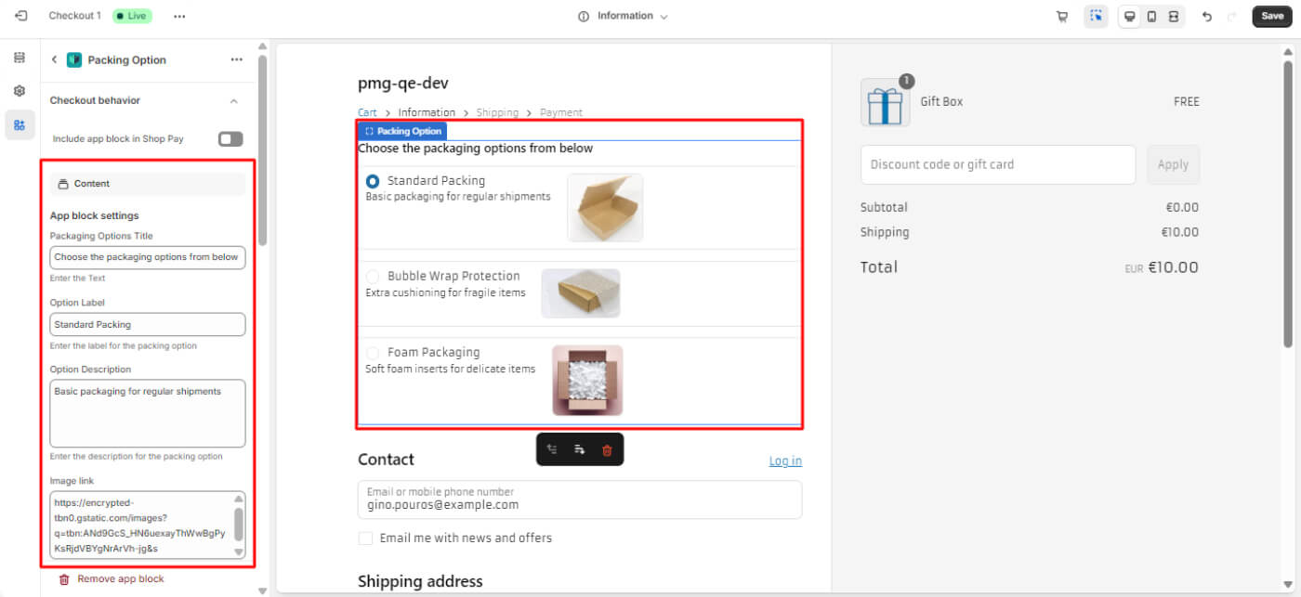Enable Include app block in Shop Pay
Viewport: 1301px width, 597px height.
(230, 139)
